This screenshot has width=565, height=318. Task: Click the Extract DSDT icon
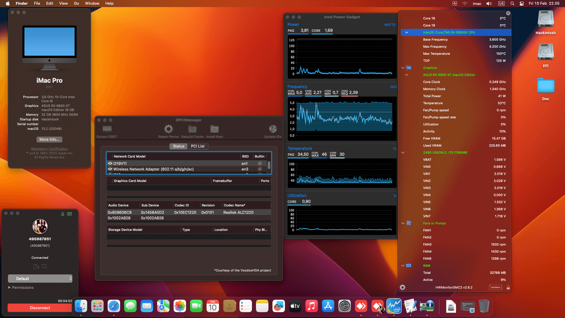tap(107, 129)
